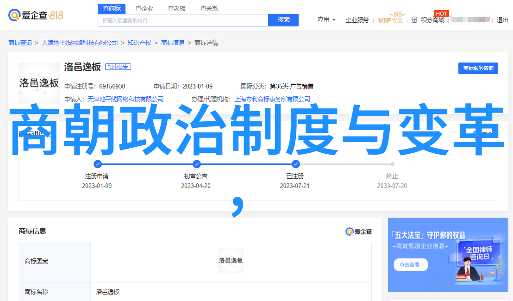The width and height of the screenshot is (513, 301).
Task: Open the 洛邑逸板 image in 商标图案 row
Action: 231,260
